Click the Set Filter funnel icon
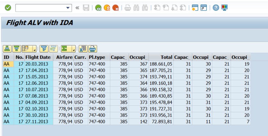 pyautogui.click(x=44, y=49)
